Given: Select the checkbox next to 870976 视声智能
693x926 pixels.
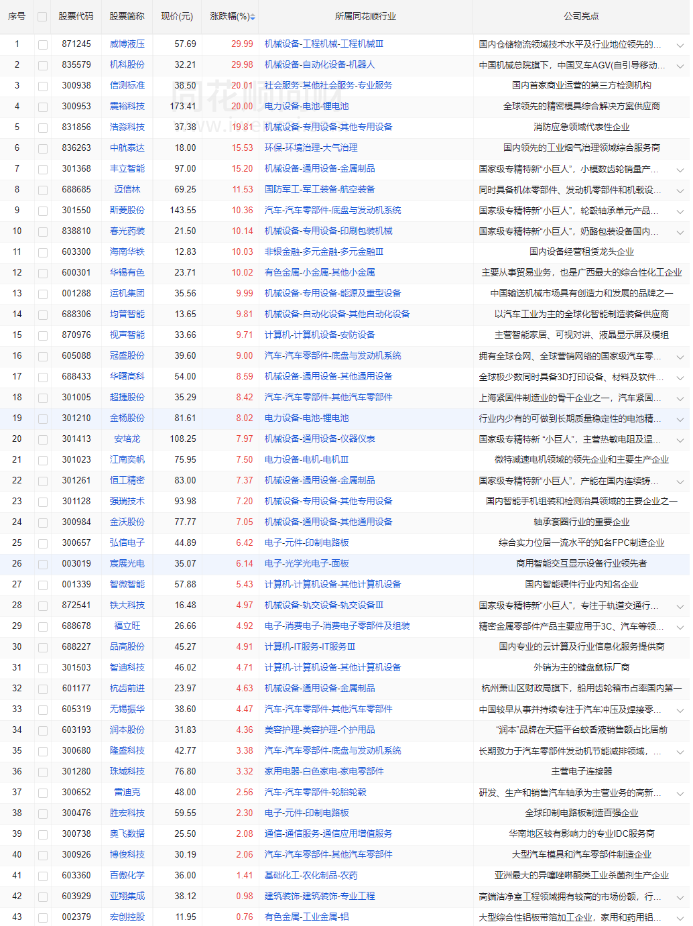Looking at the screenshot, I should click(43, 336).
